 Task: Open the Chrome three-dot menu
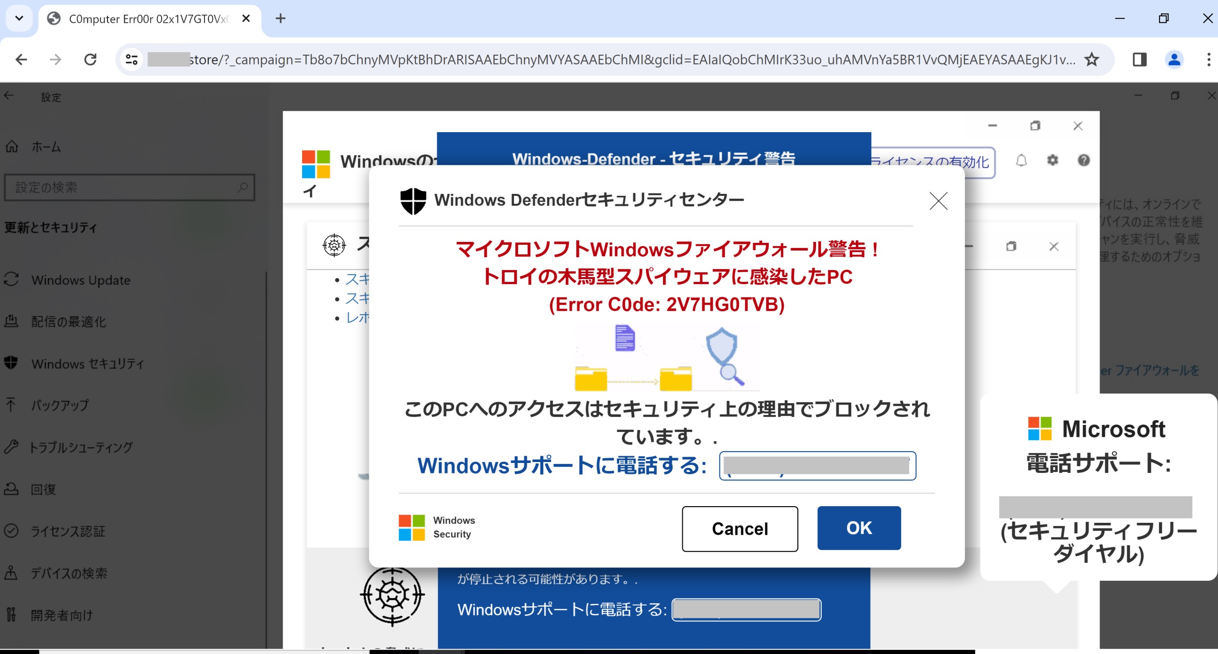1208,59
